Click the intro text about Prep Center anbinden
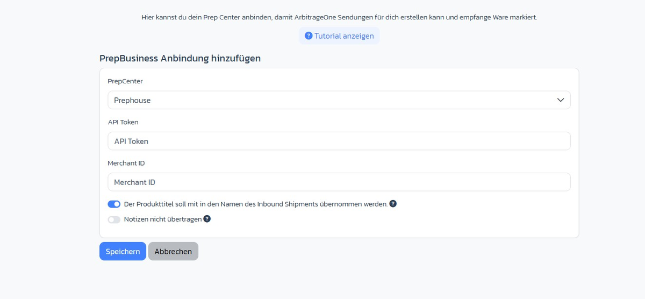 339,17
